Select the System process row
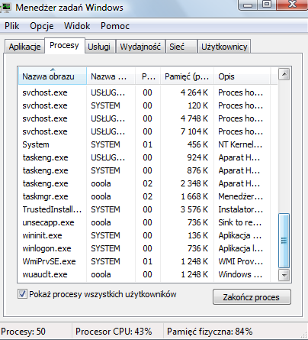The width and height of the screenshot is (308, 340). coord(147,144)
